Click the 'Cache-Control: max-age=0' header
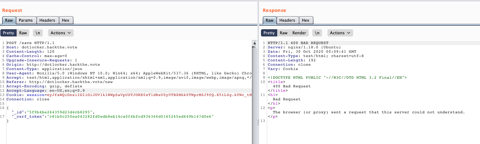 click(x=37, y=56)
